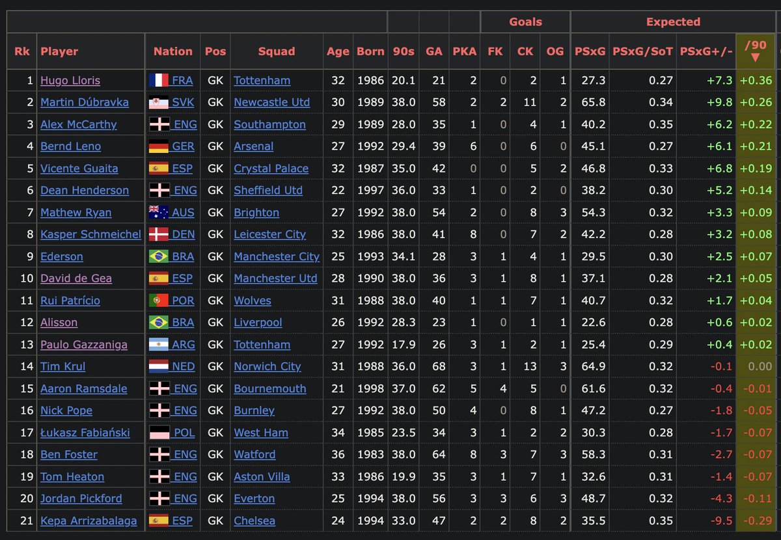Open Vicente Guaita player link
Image resolution: width=781 pixels, height=540 pixels.
pos(79,169)
